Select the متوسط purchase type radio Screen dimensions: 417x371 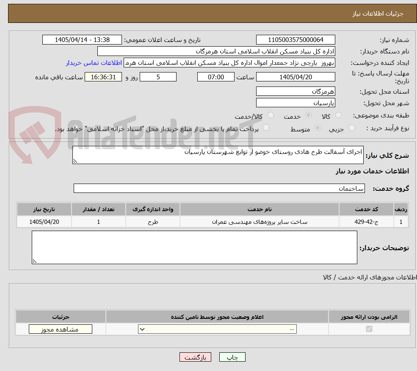[x=318, y=128]
